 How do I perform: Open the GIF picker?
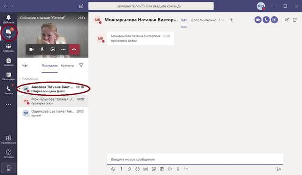(x=146, y=169)
